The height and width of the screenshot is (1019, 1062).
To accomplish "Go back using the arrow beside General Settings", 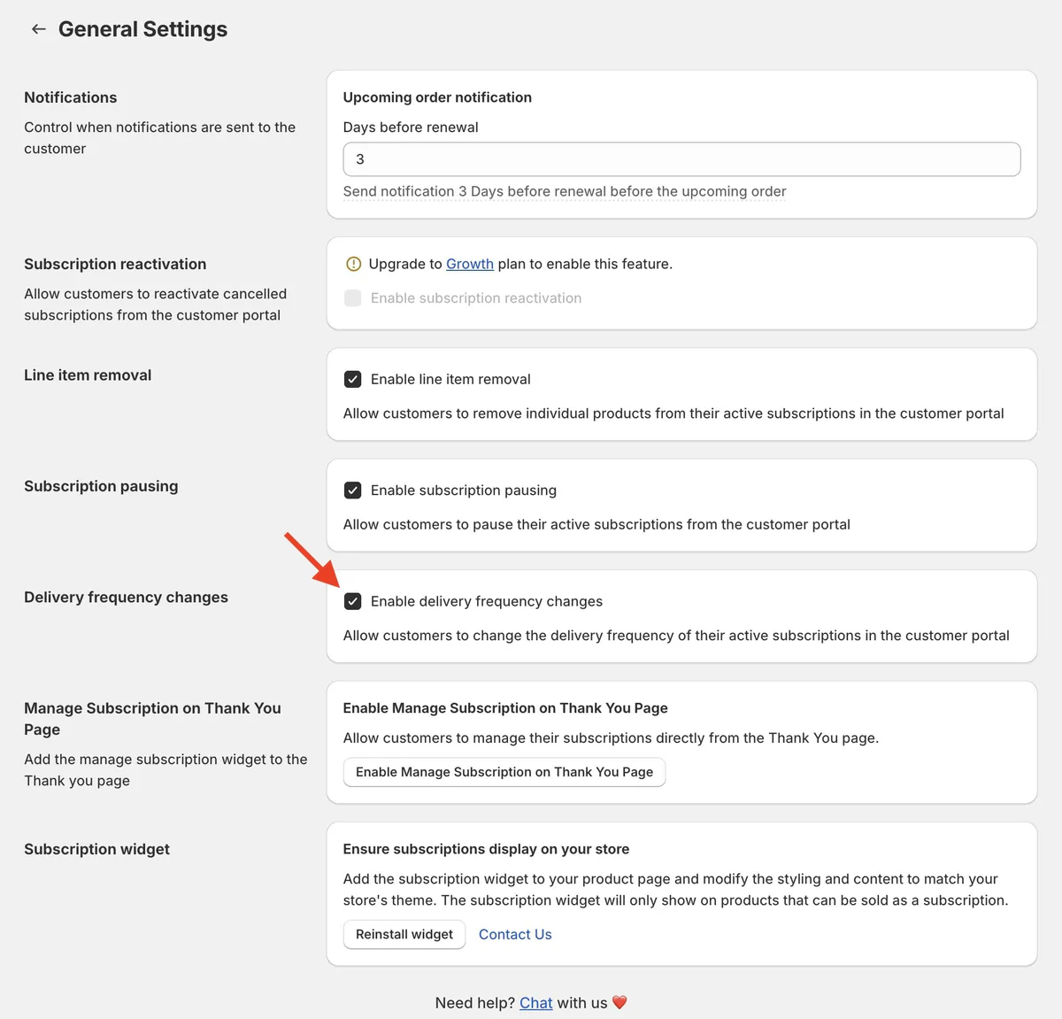I will (38, 29).
